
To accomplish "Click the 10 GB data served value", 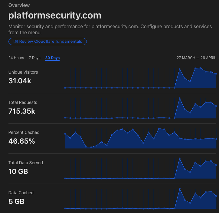I will [x=18, y=171].
